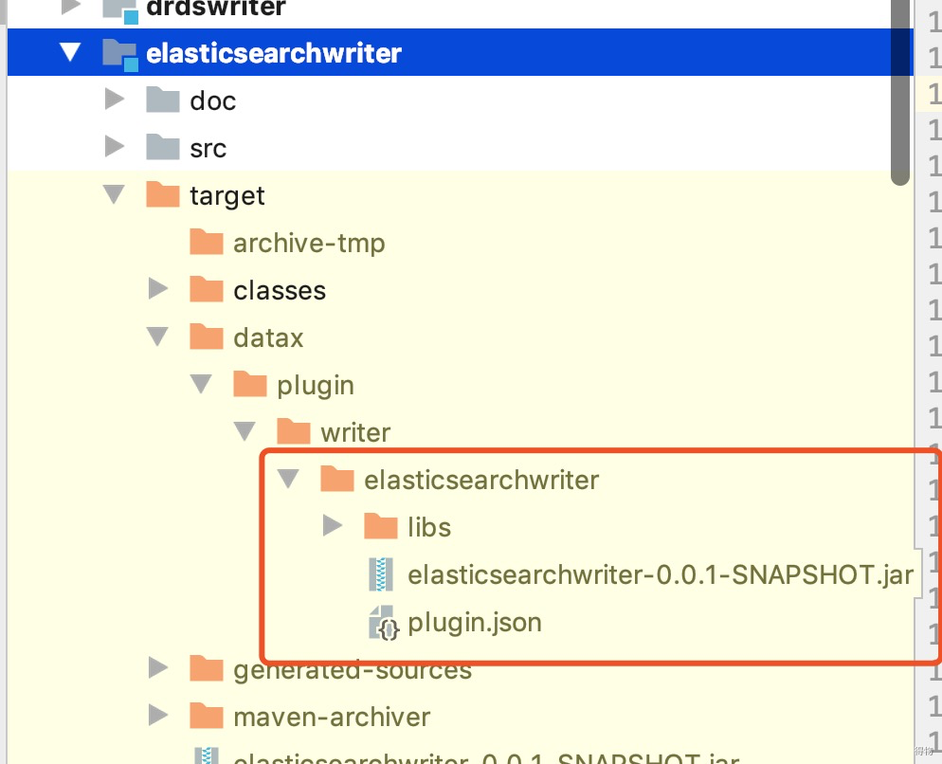The height and width of the screenshot is (764, 942).
Task: Collapse the writer folder
Action: [x=245, y=431]
